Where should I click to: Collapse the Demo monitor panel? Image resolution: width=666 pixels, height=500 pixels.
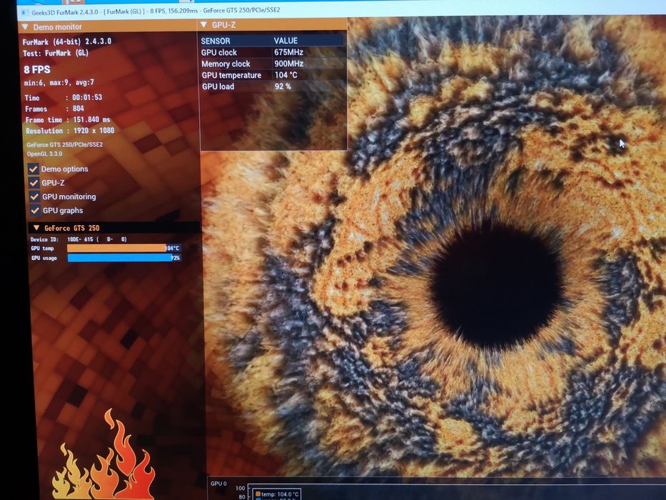tap(25, 27)
